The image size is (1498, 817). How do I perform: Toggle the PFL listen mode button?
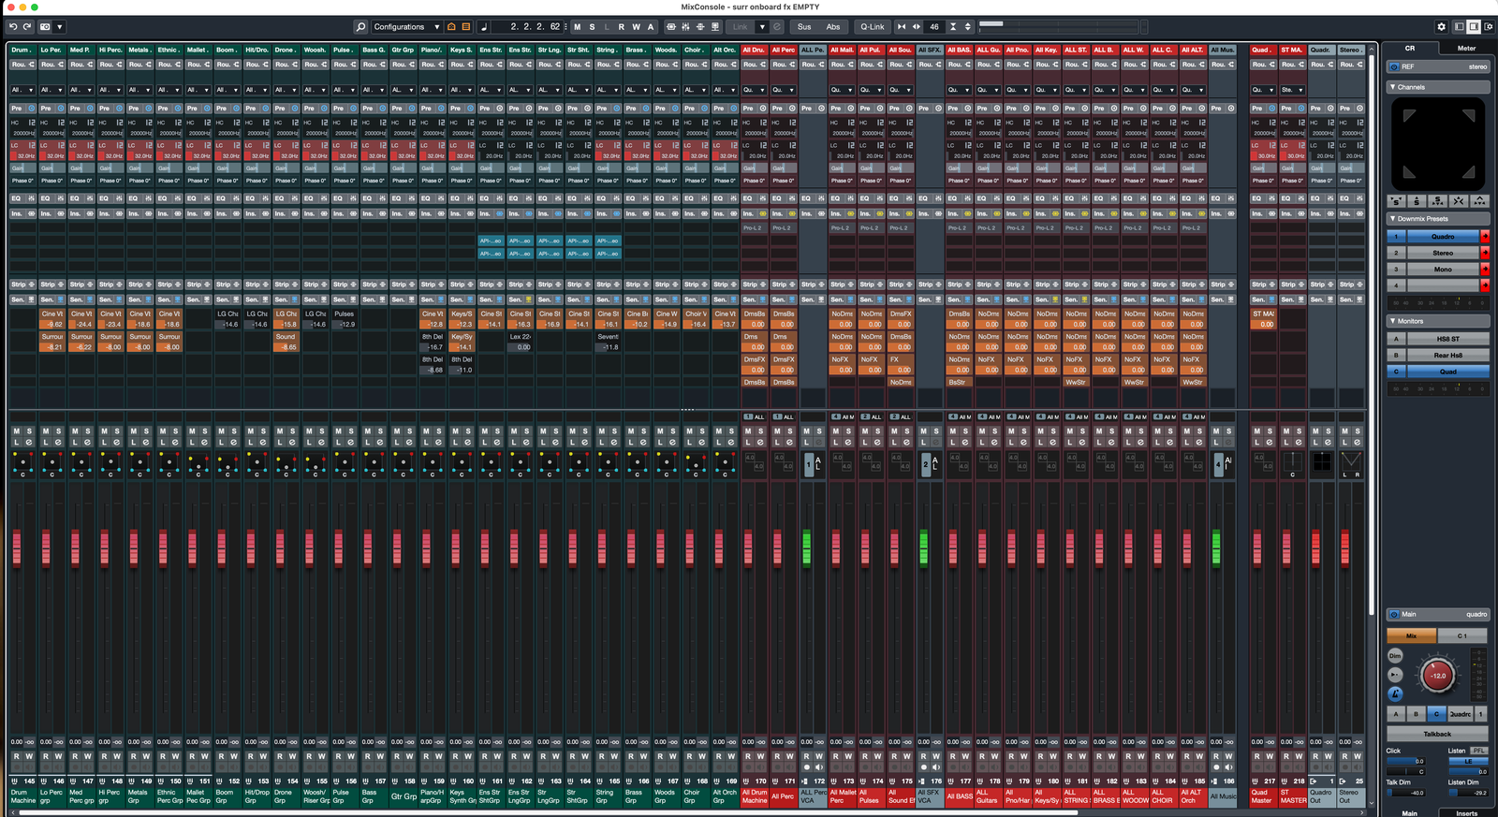[1478, 751]
